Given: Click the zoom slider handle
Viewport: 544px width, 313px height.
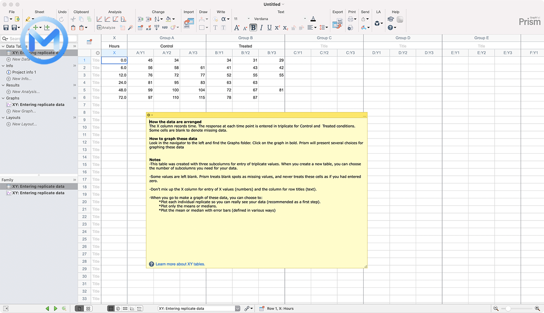Looking at the screenshot, I should click(508, 308).
